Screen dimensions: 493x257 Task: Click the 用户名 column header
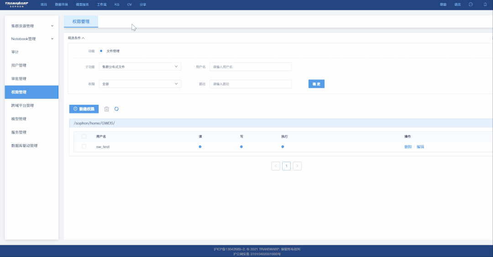pyautogui.click(x=101, y=137)
